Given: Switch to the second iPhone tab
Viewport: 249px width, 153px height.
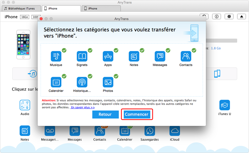Looking at the screenshot, I should click(x=101, y=8).
